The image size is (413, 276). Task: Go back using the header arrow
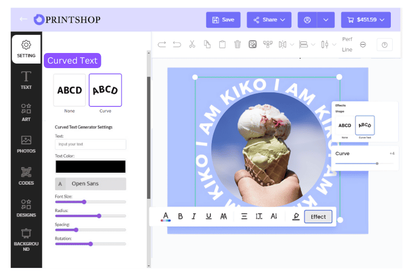[x=23, y=19]
